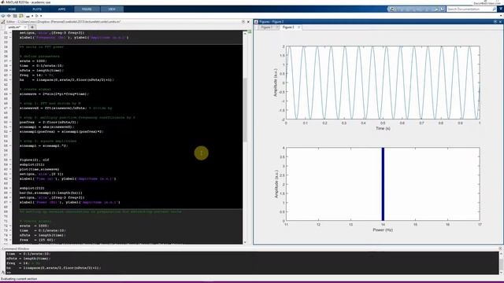Click 'Evaluating current section' status text
Screen dimensions: 504x283
(x=19, y=279)
